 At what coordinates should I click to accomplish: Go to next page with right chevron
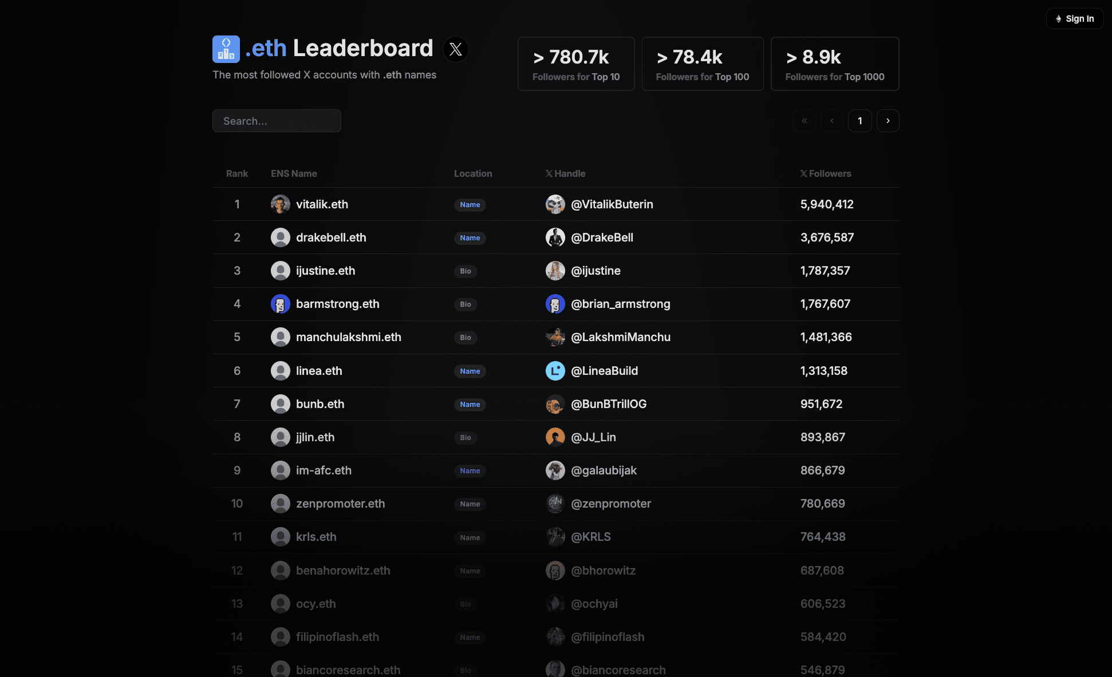point(888,121)
